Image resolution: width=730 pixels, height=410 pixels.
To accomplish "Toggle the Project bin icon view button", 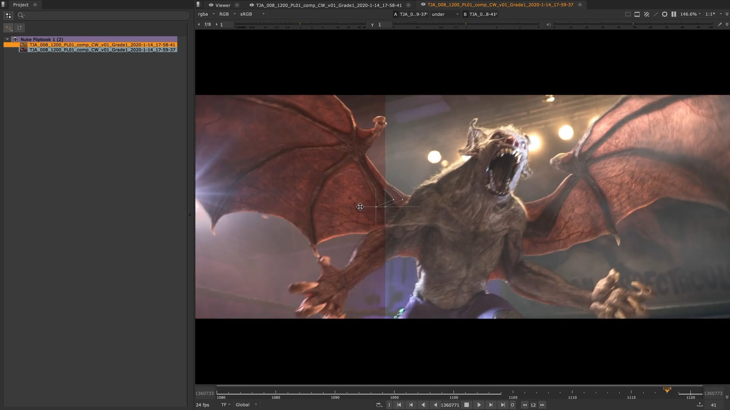I will tap(8, 15).
